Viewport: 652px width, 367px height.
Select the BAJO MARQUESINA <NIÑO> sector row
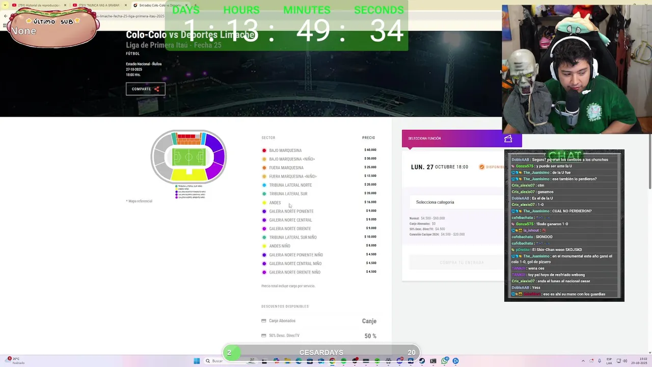[x=319, y=159]
